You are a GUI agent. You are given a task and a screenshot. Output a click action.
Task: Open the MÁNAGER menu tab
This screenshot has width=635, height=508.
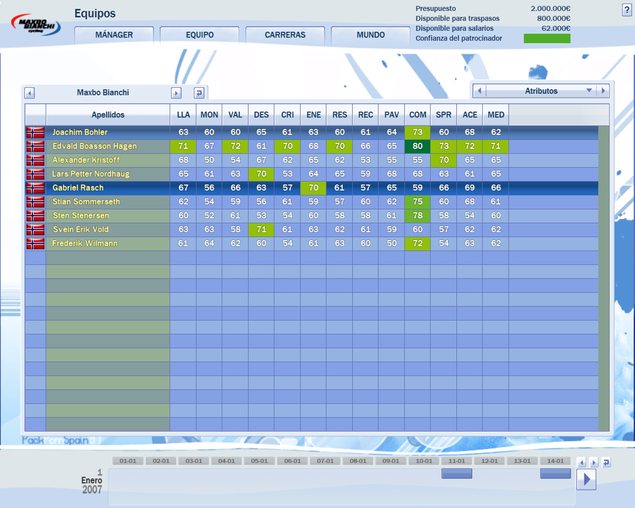[114, 35]
